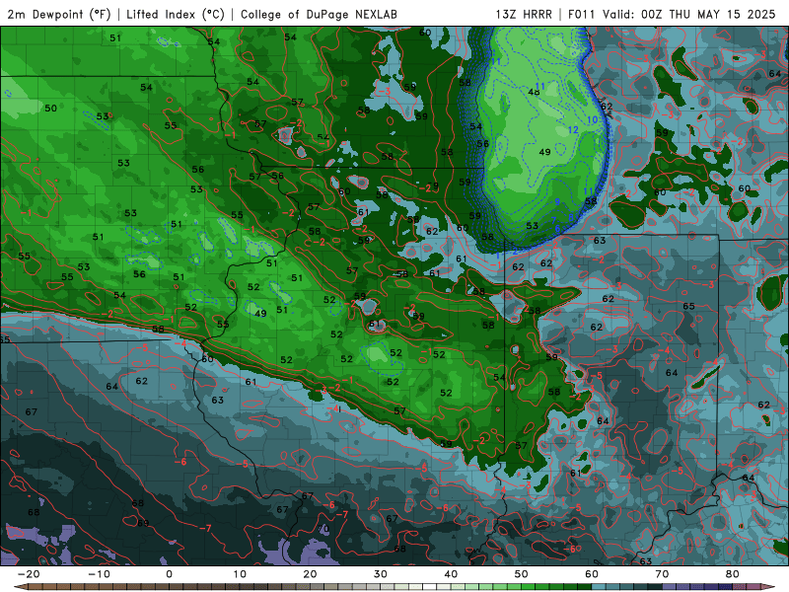The width and height of the screenshot is (789, 592).
Task: Click the 80 label on the color scale
Action: pyautogui.click(x=733, y=574)
